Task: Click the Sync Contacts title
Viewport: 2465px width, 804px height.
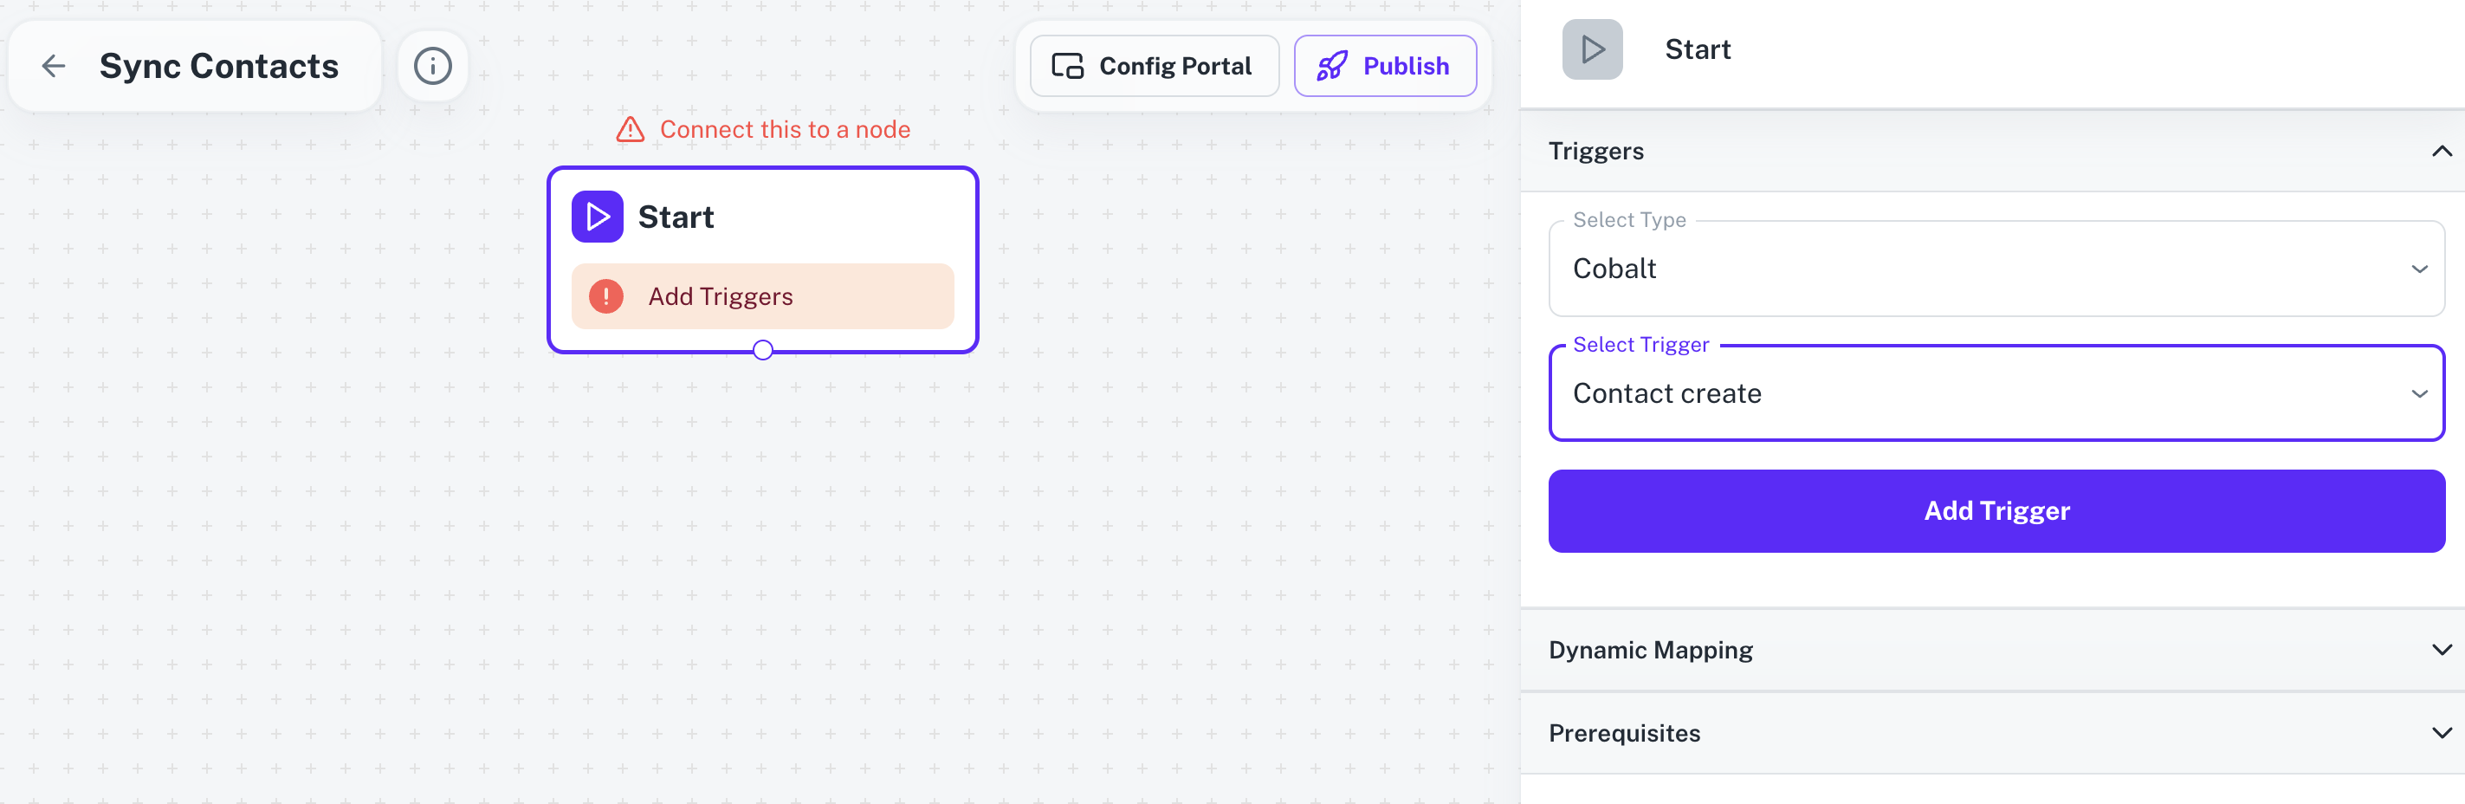Action: pos(219,65)
